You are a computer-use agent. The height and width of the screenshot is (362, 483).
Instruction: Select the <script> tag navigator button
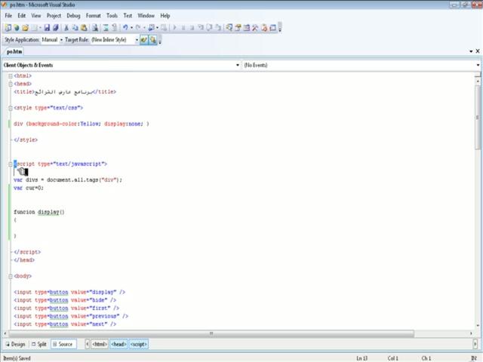pos(139,344)
